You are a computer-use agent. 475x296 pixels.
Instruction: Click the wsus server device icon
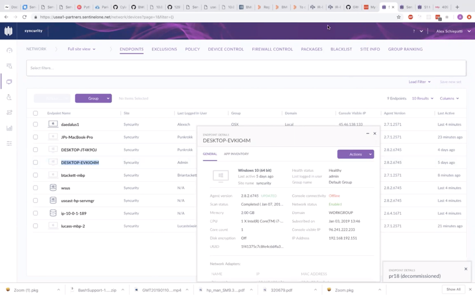(53, 188)
